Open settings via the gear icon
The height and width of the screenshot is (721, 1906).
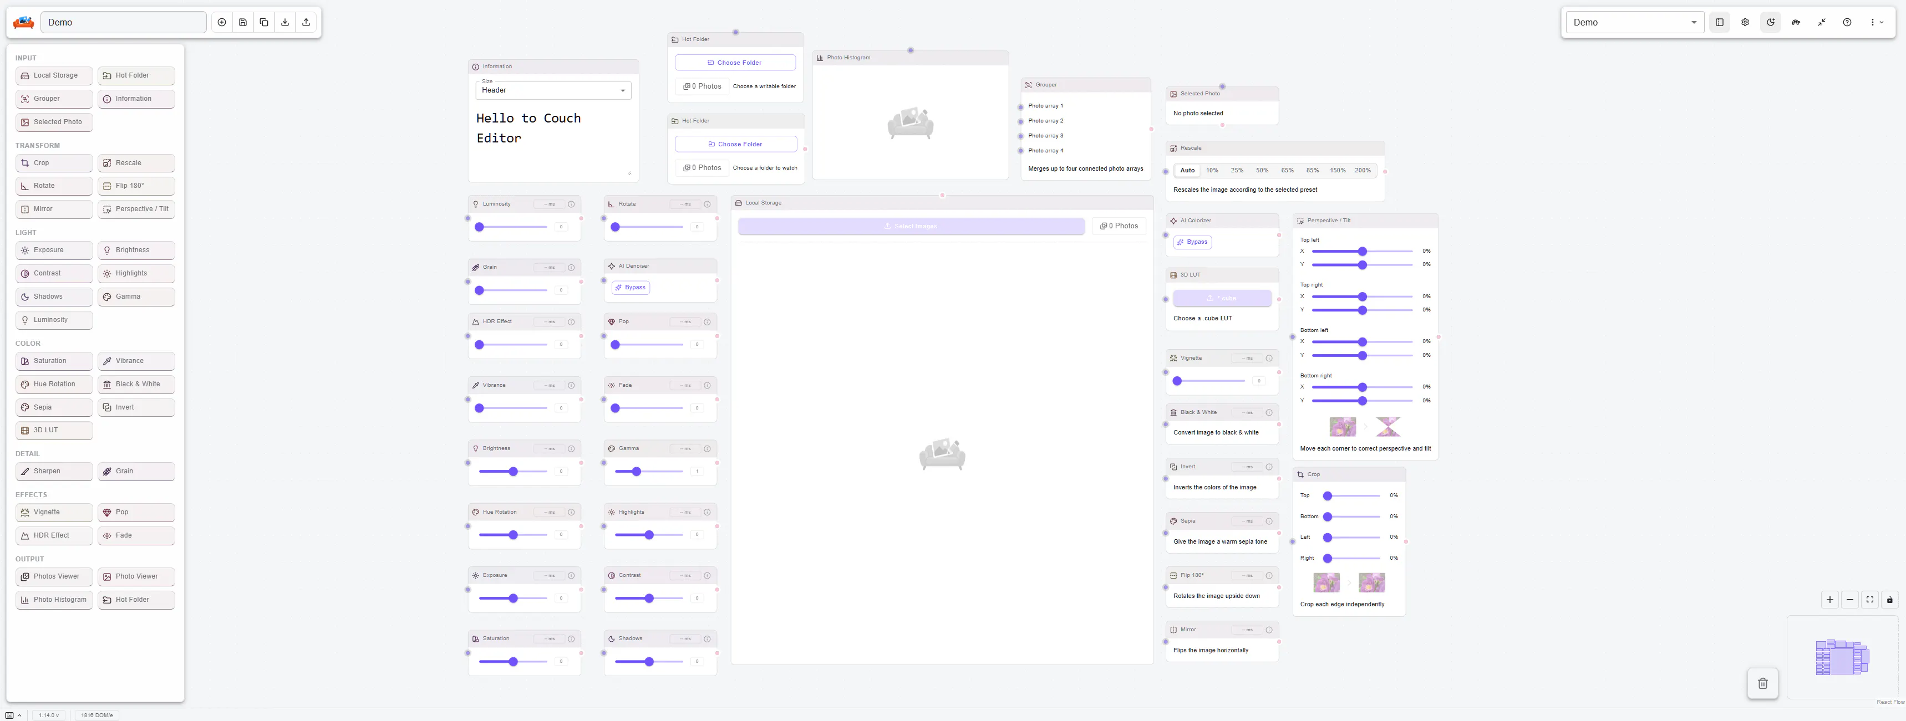tap(1745, 22)
